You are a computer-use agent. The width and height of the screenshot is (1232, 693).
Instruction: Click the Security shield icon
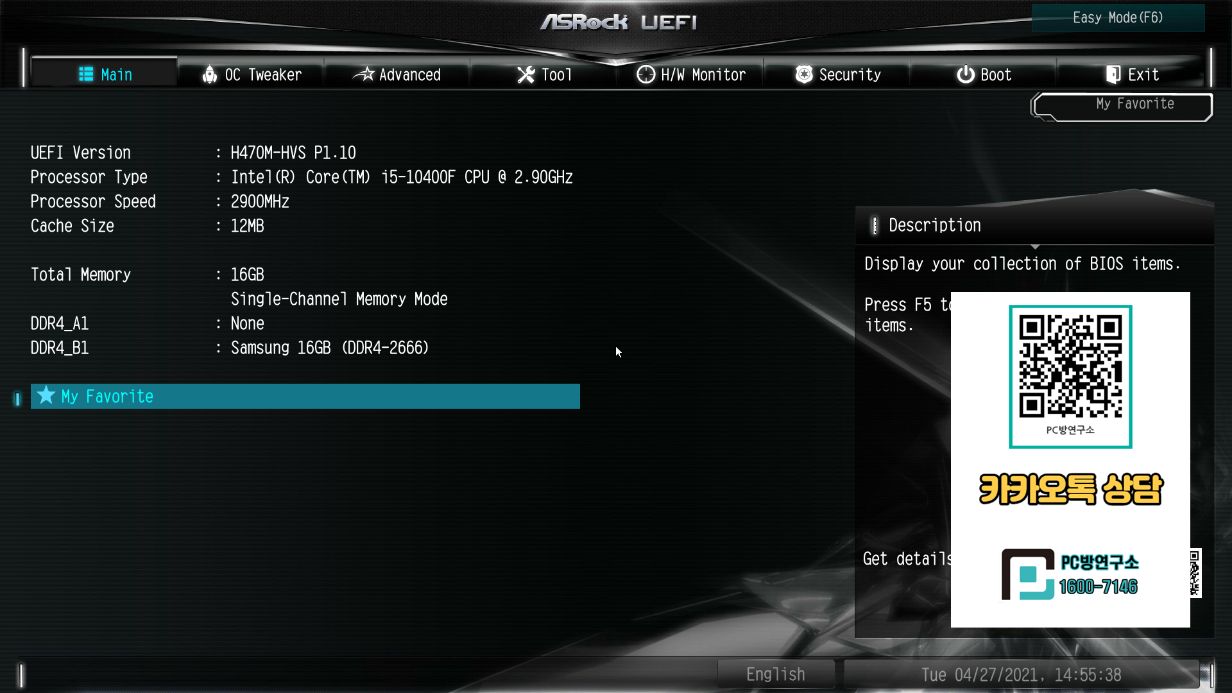(804, 74)
